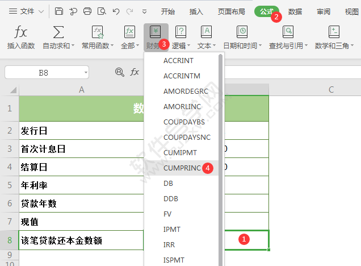Open Lookup and Reference functions icon
This screenshot has width=361, height=266.
tap(288, 32)
